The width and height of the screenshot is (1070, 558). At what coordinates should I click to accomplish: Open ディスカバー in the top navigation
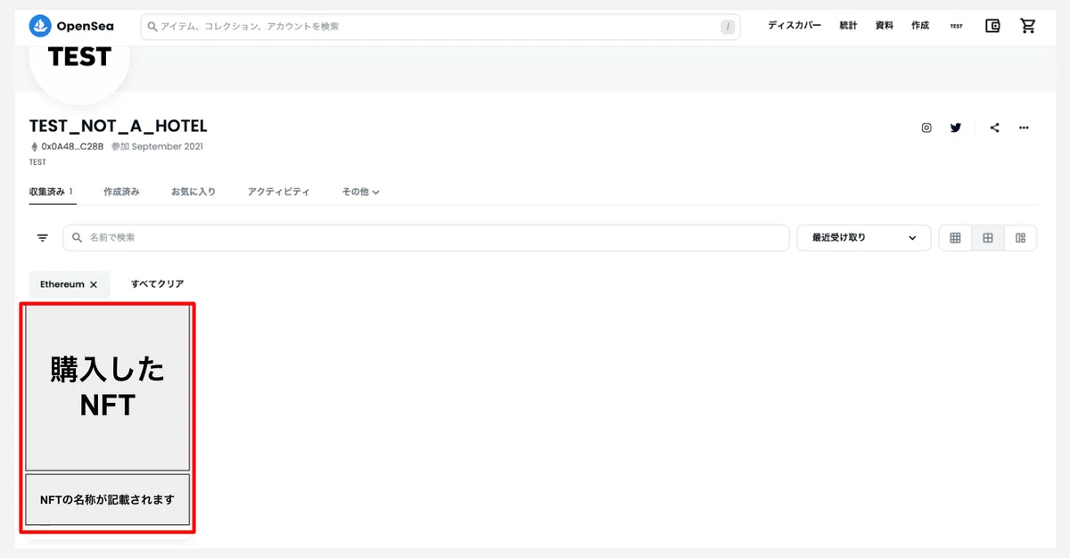click(x=794, y=26)
